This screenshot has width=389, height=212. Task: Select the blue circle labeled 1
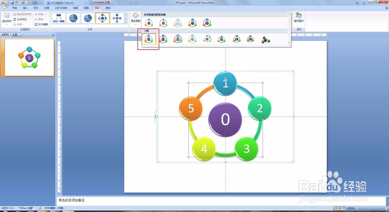pyautogui.click(x=225, y=83)
